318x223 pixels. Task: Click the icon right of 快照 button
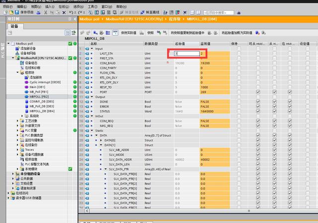pyautogui.click(x=159, y=33)
